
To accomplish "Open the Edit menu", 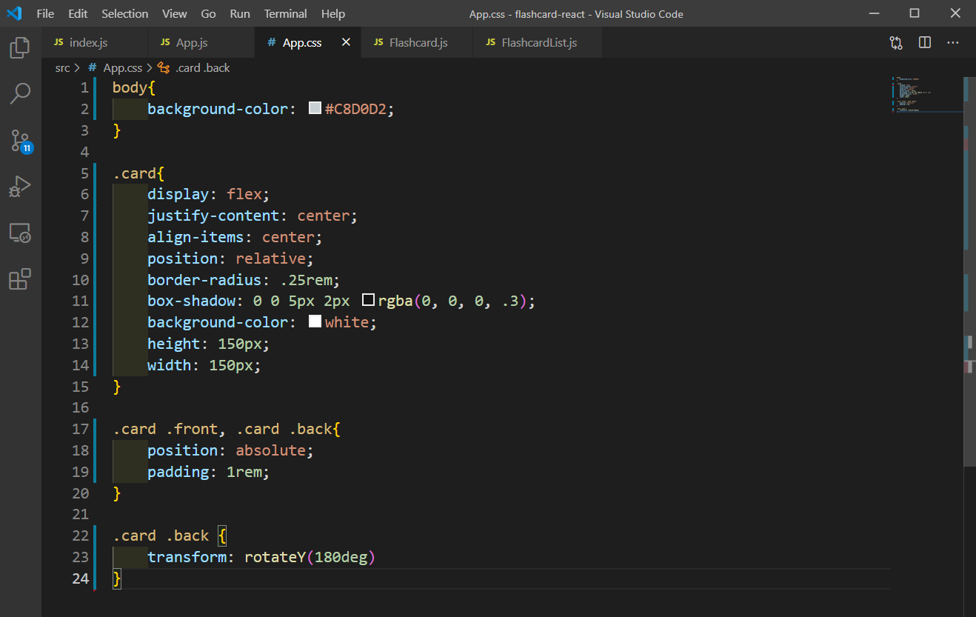I will pos(78,14).
